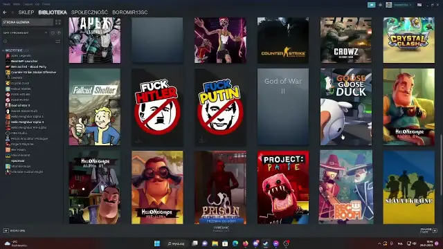Open the account name dropdown
The image size is (443, 249).
tap(403, 5)
